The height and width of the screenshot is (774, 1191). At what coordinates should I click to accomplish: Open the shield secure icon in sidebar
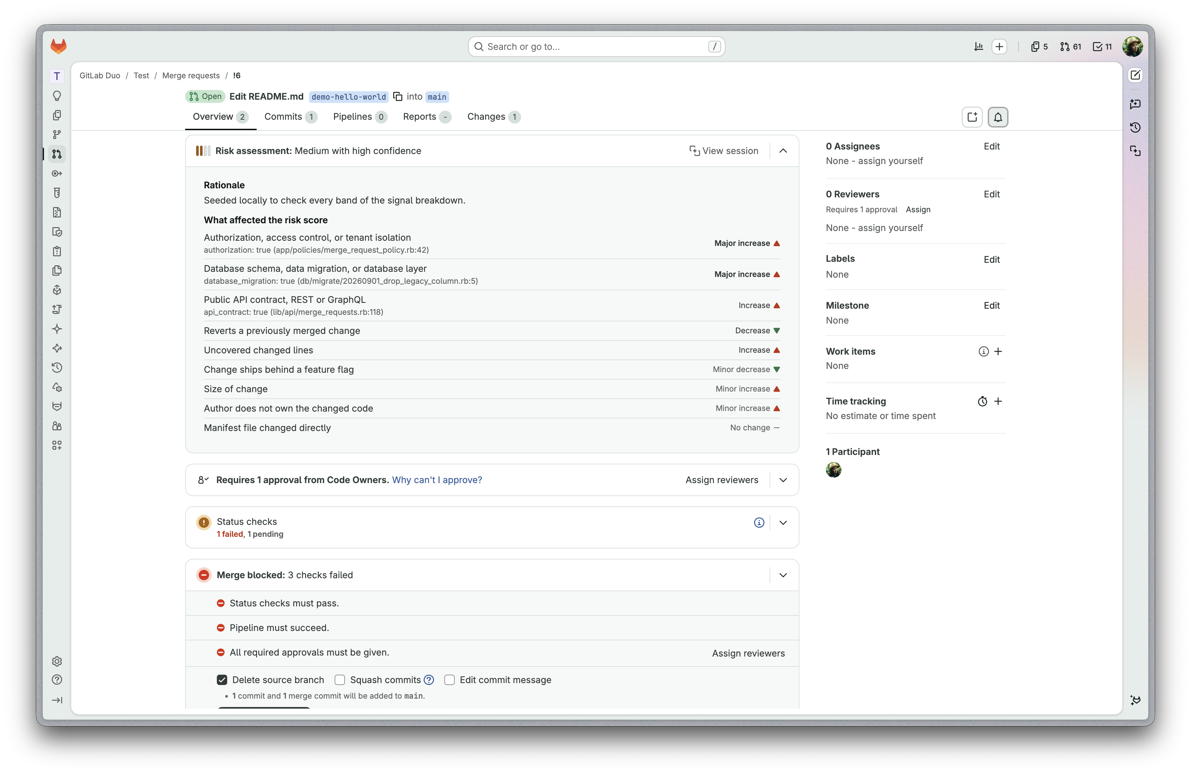[x=57, y=232]
